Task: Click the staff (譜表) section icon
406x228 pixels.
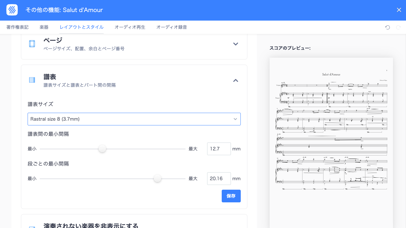Action: tap(32, 80)
